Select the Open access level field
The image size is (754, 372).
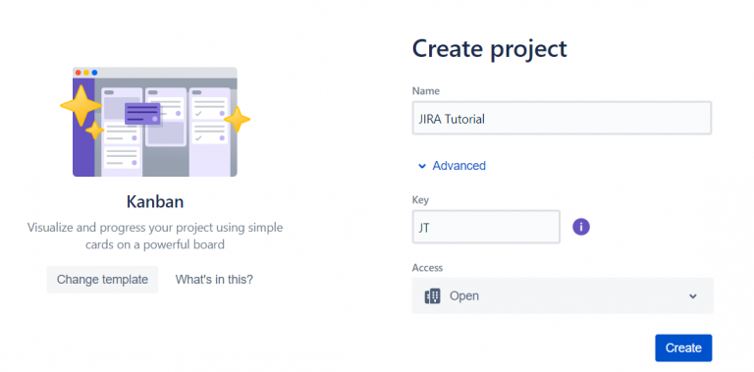[x=563, y=295]
